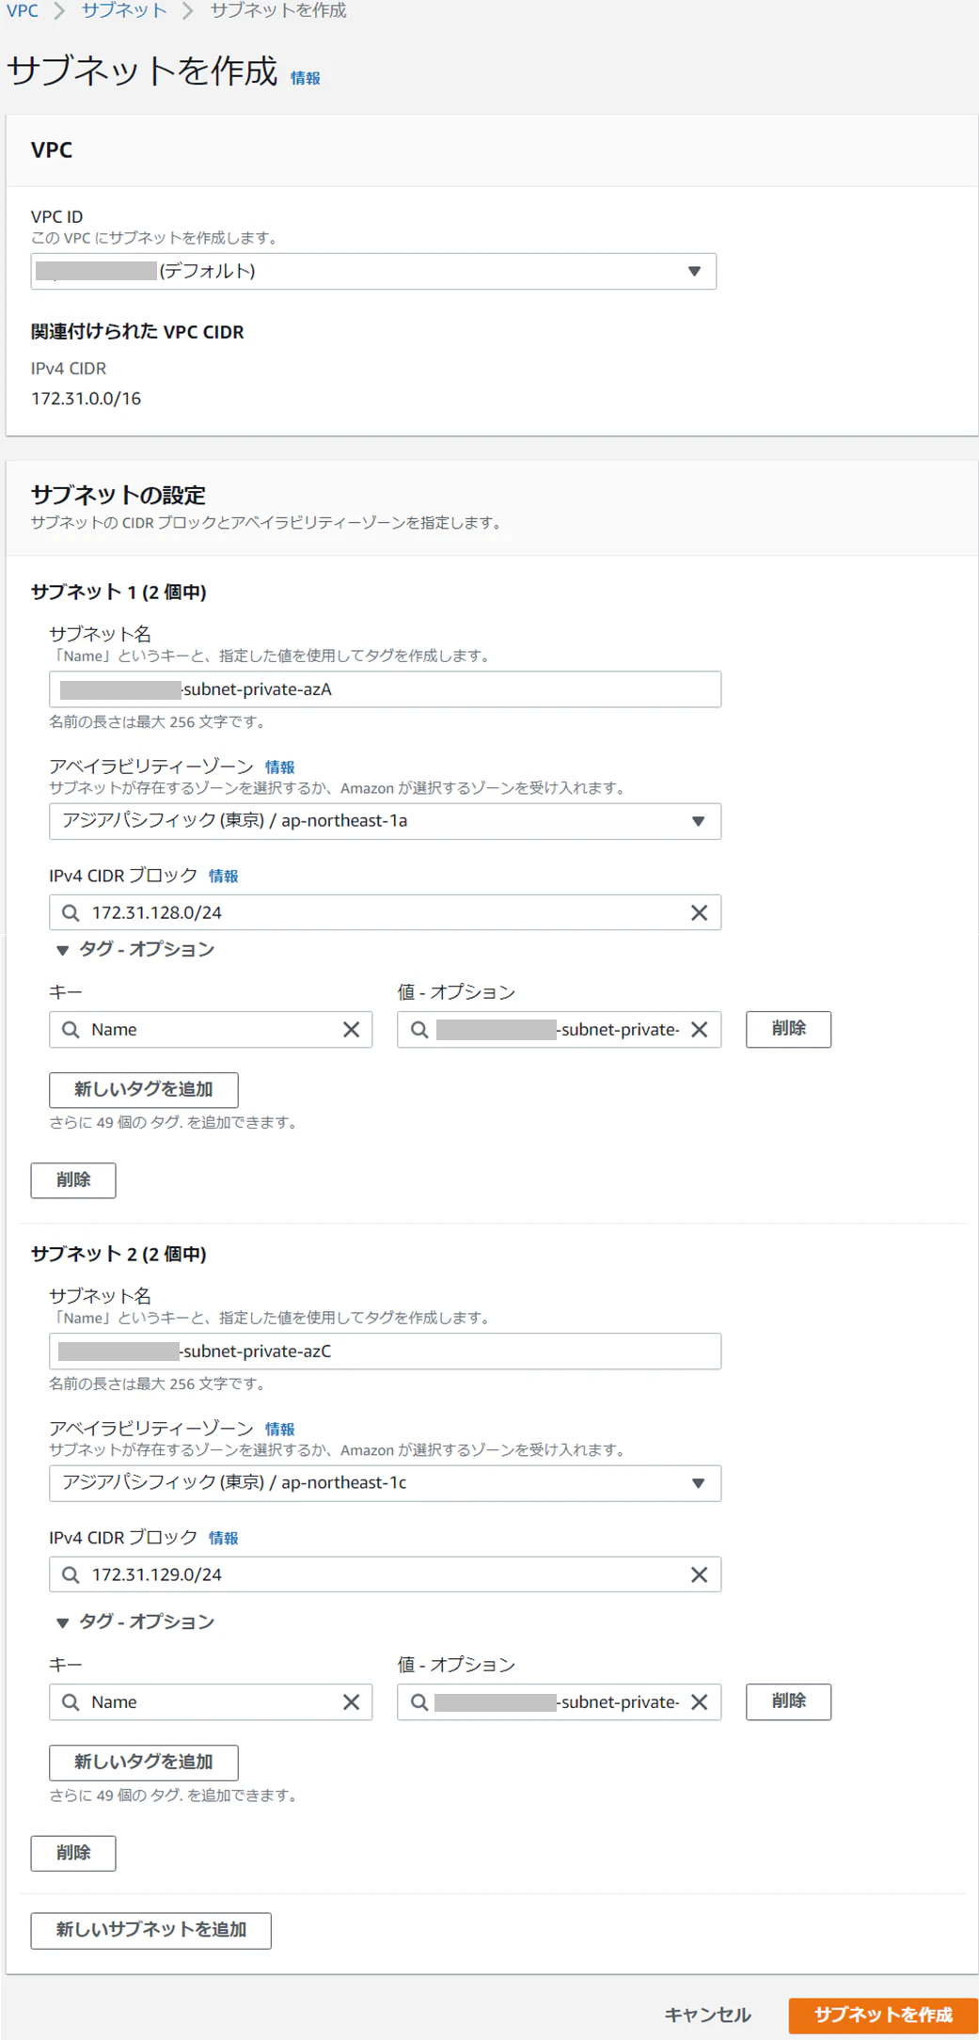This screenshot has width=979, height=2040.
Task: Remove subnet 1 with 削除 button
Action: [73, 1179]
